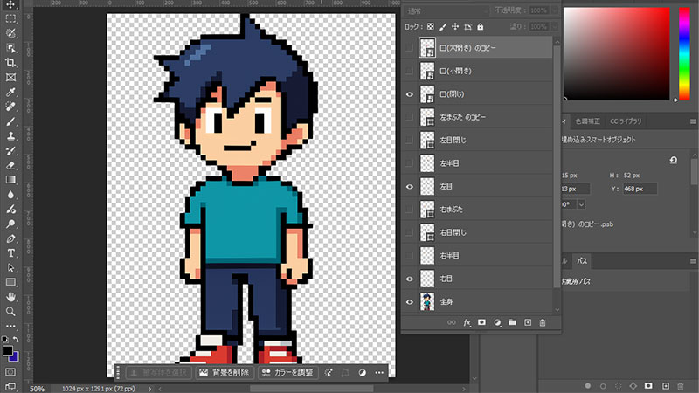The width and height of the screenshot is (699, 393).
Task: Open the fill 塗り slider dropdown
Action: tap(554, 27)
